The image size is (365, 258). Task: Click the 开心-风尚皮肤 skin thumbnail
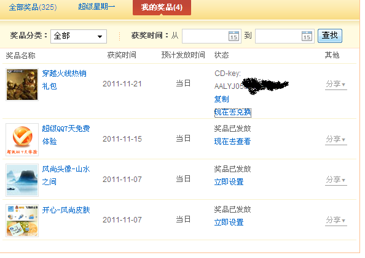(22, 221)
